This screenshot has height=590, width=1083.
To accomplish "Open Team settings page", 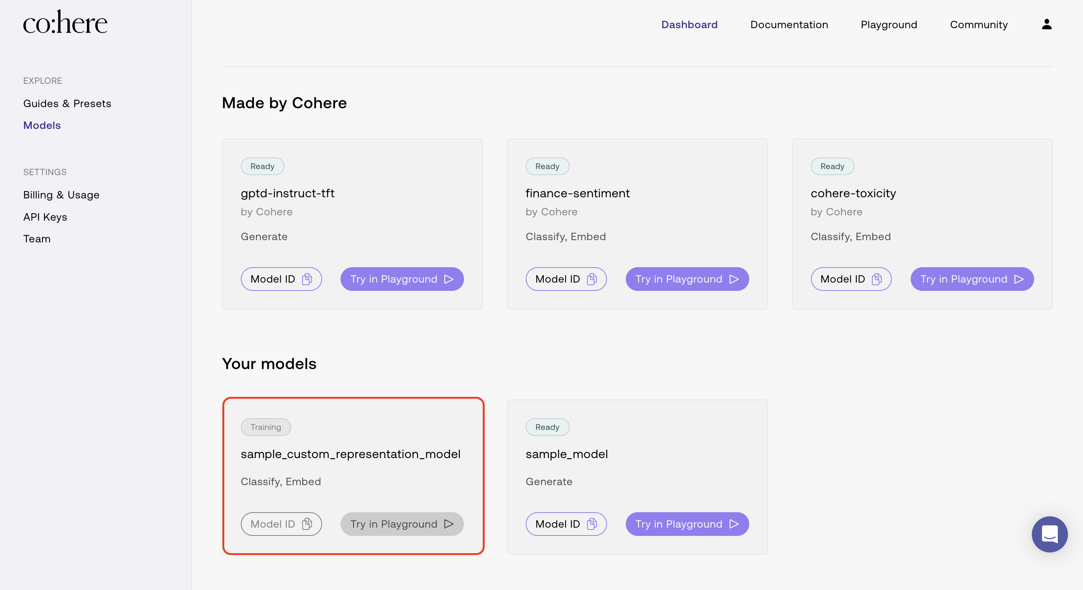I will tap(37, 239).
